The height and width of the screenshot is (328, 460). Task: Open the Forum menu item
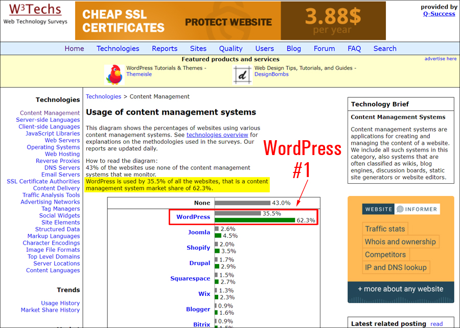pyautogui.click(x=324, y=49)
